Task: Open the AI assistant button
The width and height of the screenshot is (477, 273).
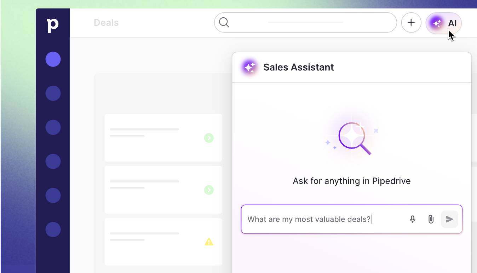Action: pyautogui.click(x=444, y=23)
